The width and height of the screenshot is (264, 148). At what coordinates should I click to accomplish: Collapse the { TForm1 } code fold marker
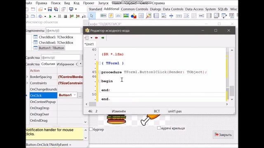tap(100, 63)
